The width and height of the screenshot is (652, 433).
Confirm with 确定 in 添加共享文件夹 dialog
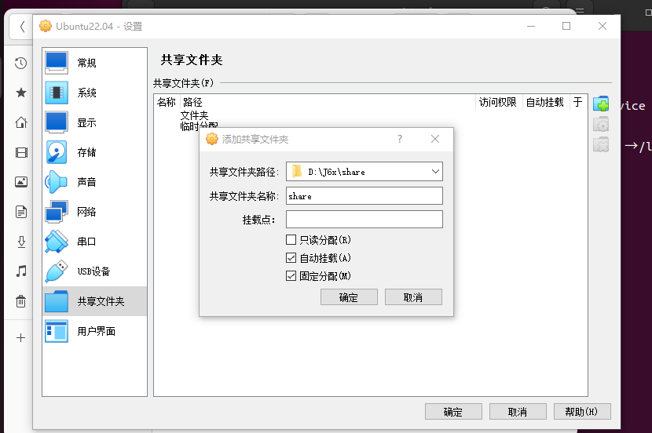click(349, 297)
